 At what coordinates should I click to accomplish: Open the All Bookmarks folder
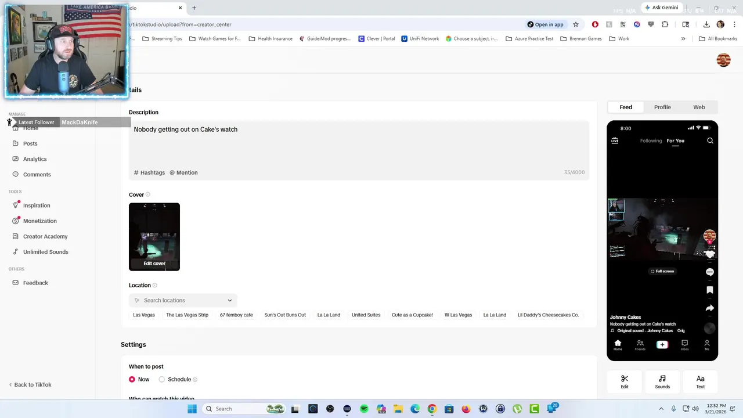coord(718,39)
